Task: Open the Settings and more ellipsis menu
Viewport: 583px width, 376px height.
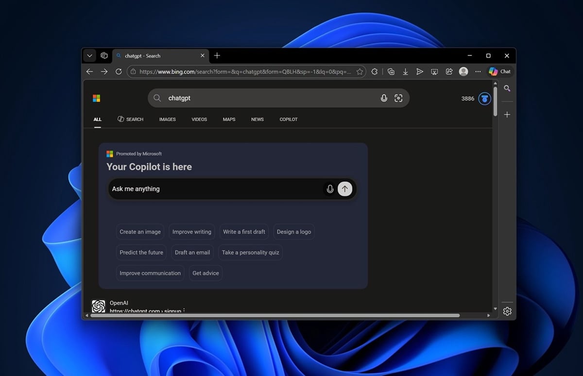Action: click(x=478, y=71)
